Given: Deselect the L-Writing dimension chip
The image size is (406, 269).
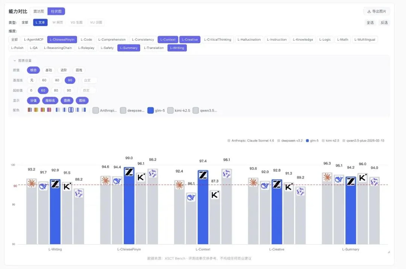Looking at the screenshot, I should (x=177, y=48).
